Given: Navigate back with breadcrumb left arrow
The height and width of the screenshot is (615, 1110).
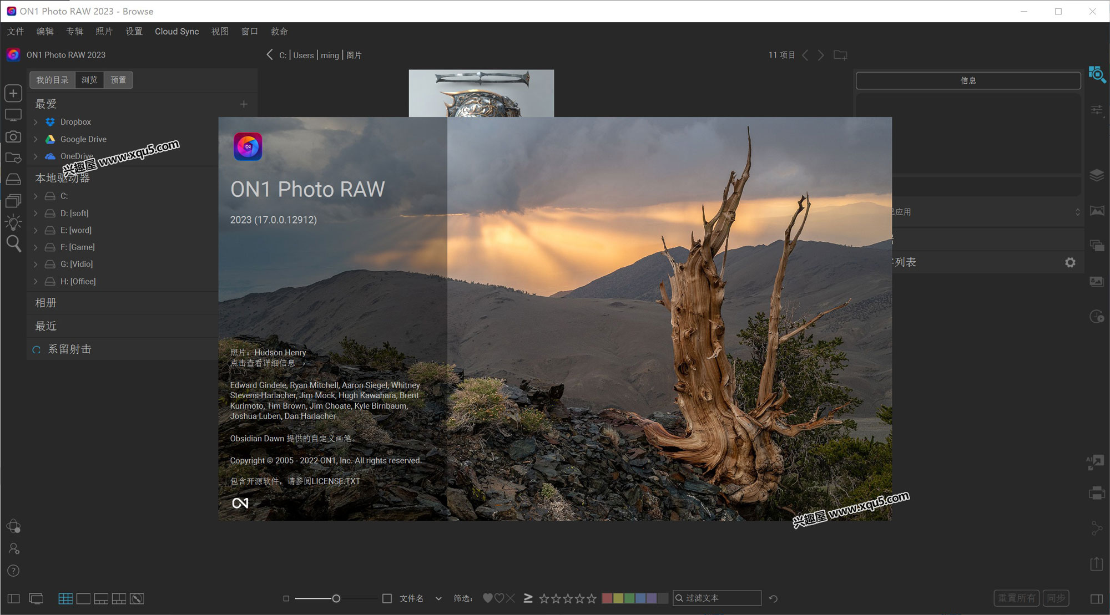Looking at the screenshot, I should click(270, 54).
